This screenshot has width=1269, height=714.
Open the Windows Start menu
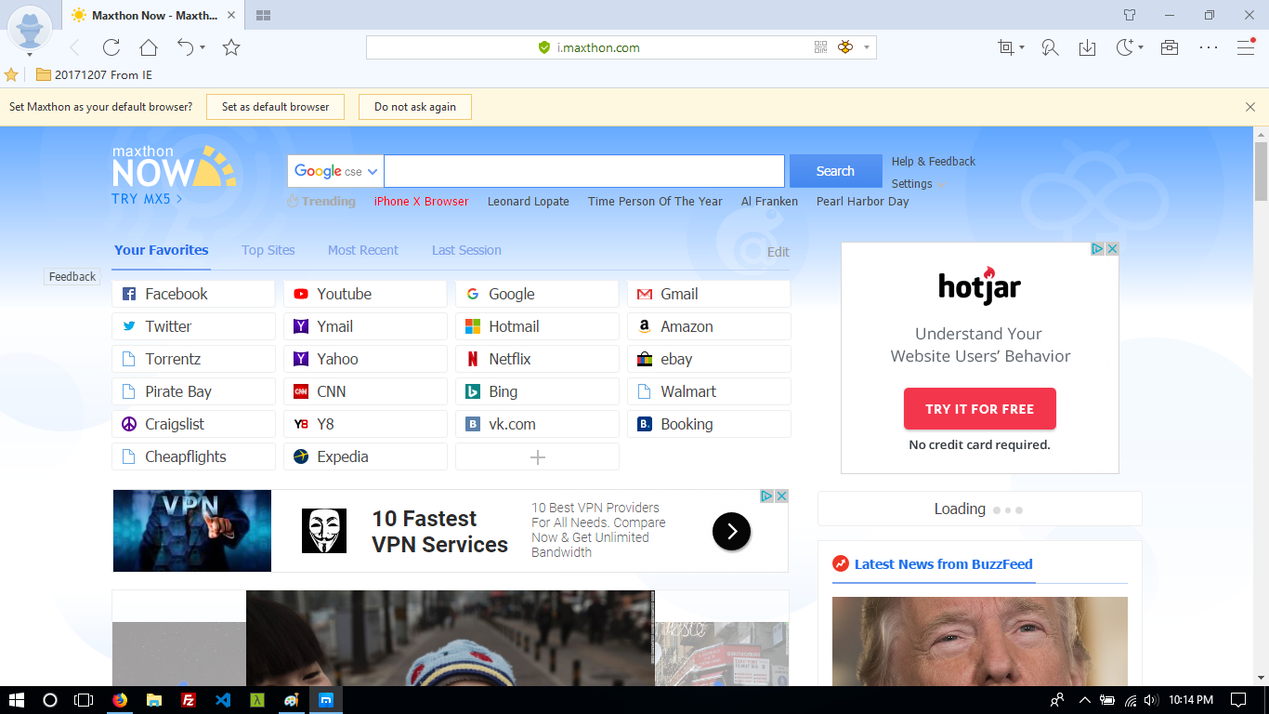click(16, 700)
